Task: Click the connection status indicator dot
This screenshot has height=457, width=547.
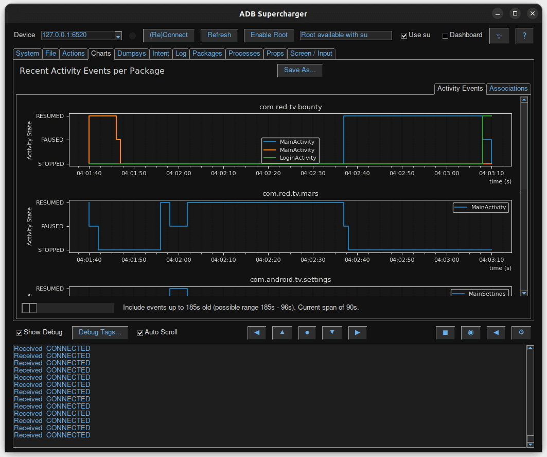Action: 133,36
